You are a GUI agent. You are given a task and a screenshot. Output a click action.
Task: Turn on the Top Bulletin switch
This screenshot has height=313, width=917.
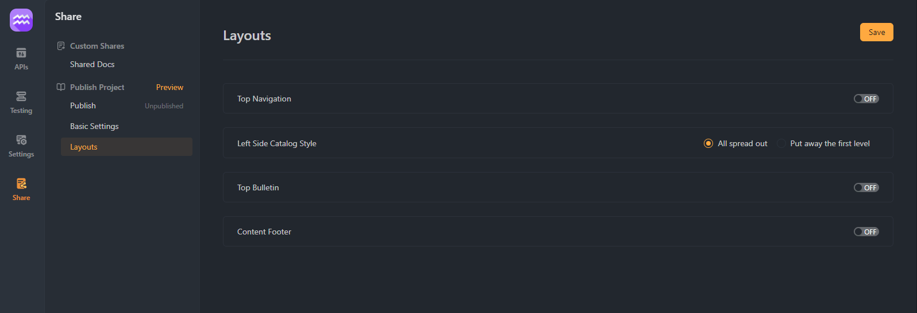click(x=866, y=187)
